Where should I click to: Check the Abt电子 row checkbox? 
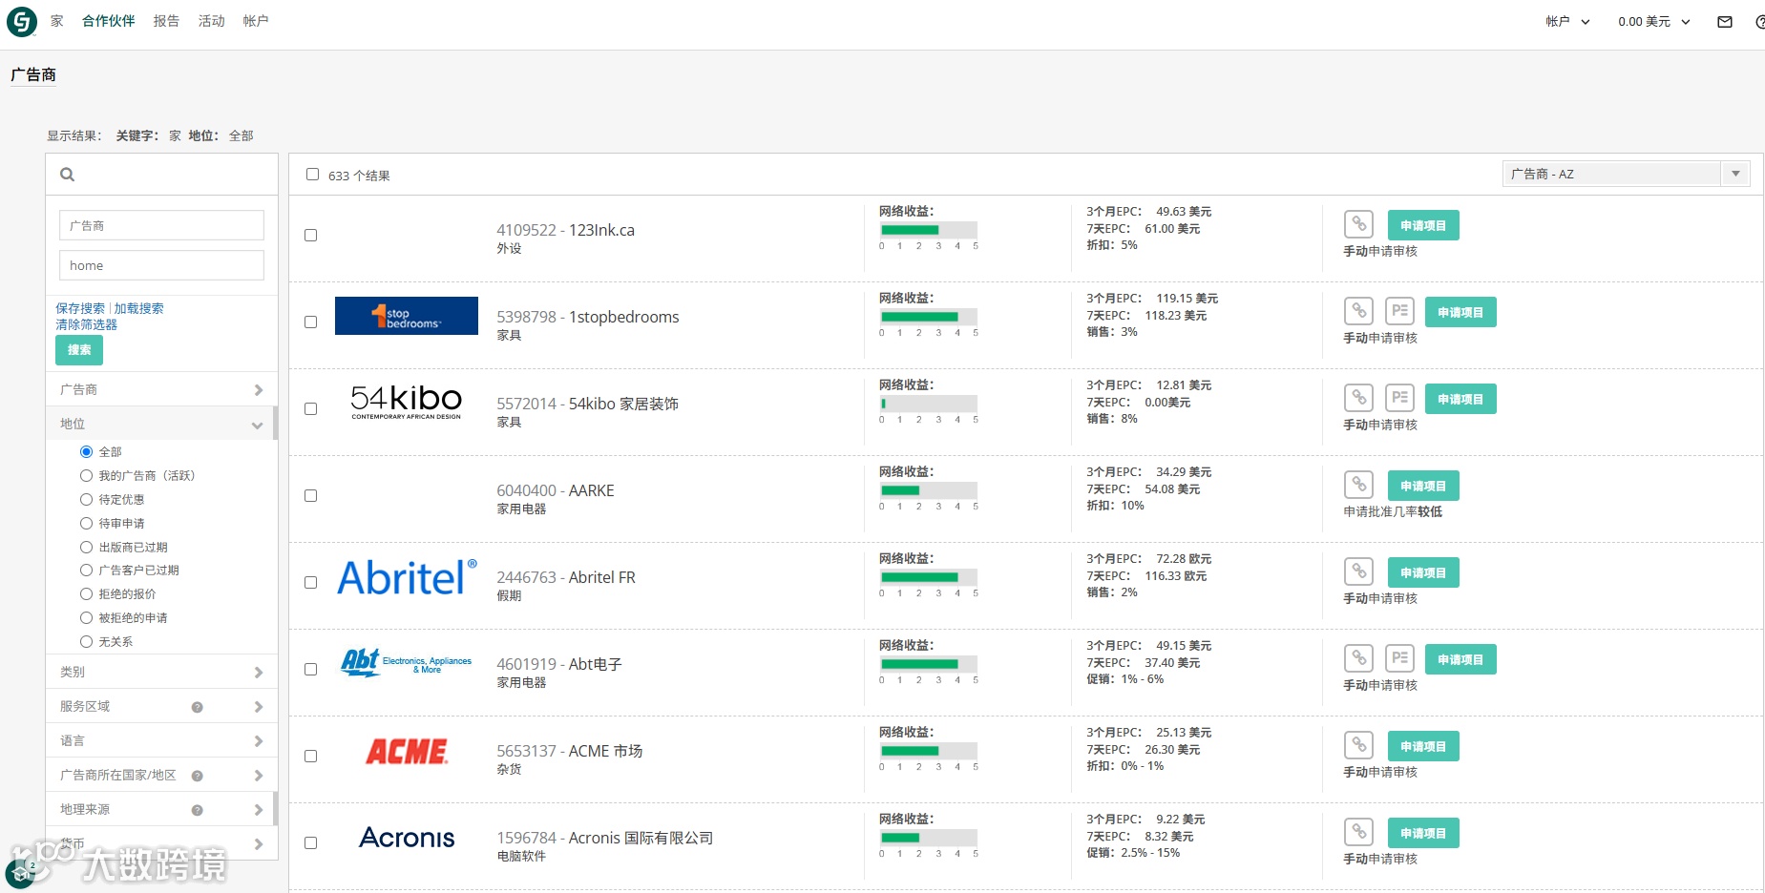point(310,669)
